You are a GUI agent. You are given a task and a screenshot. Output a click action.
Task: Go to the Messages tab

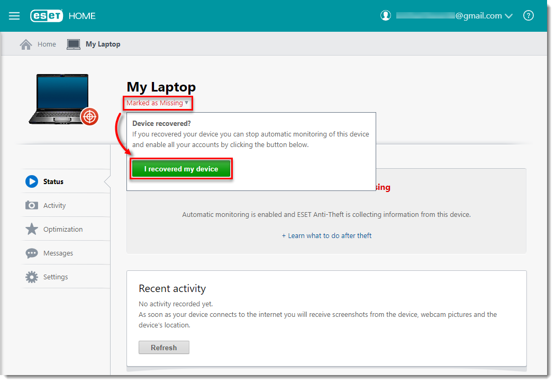(x=66, y=253)
